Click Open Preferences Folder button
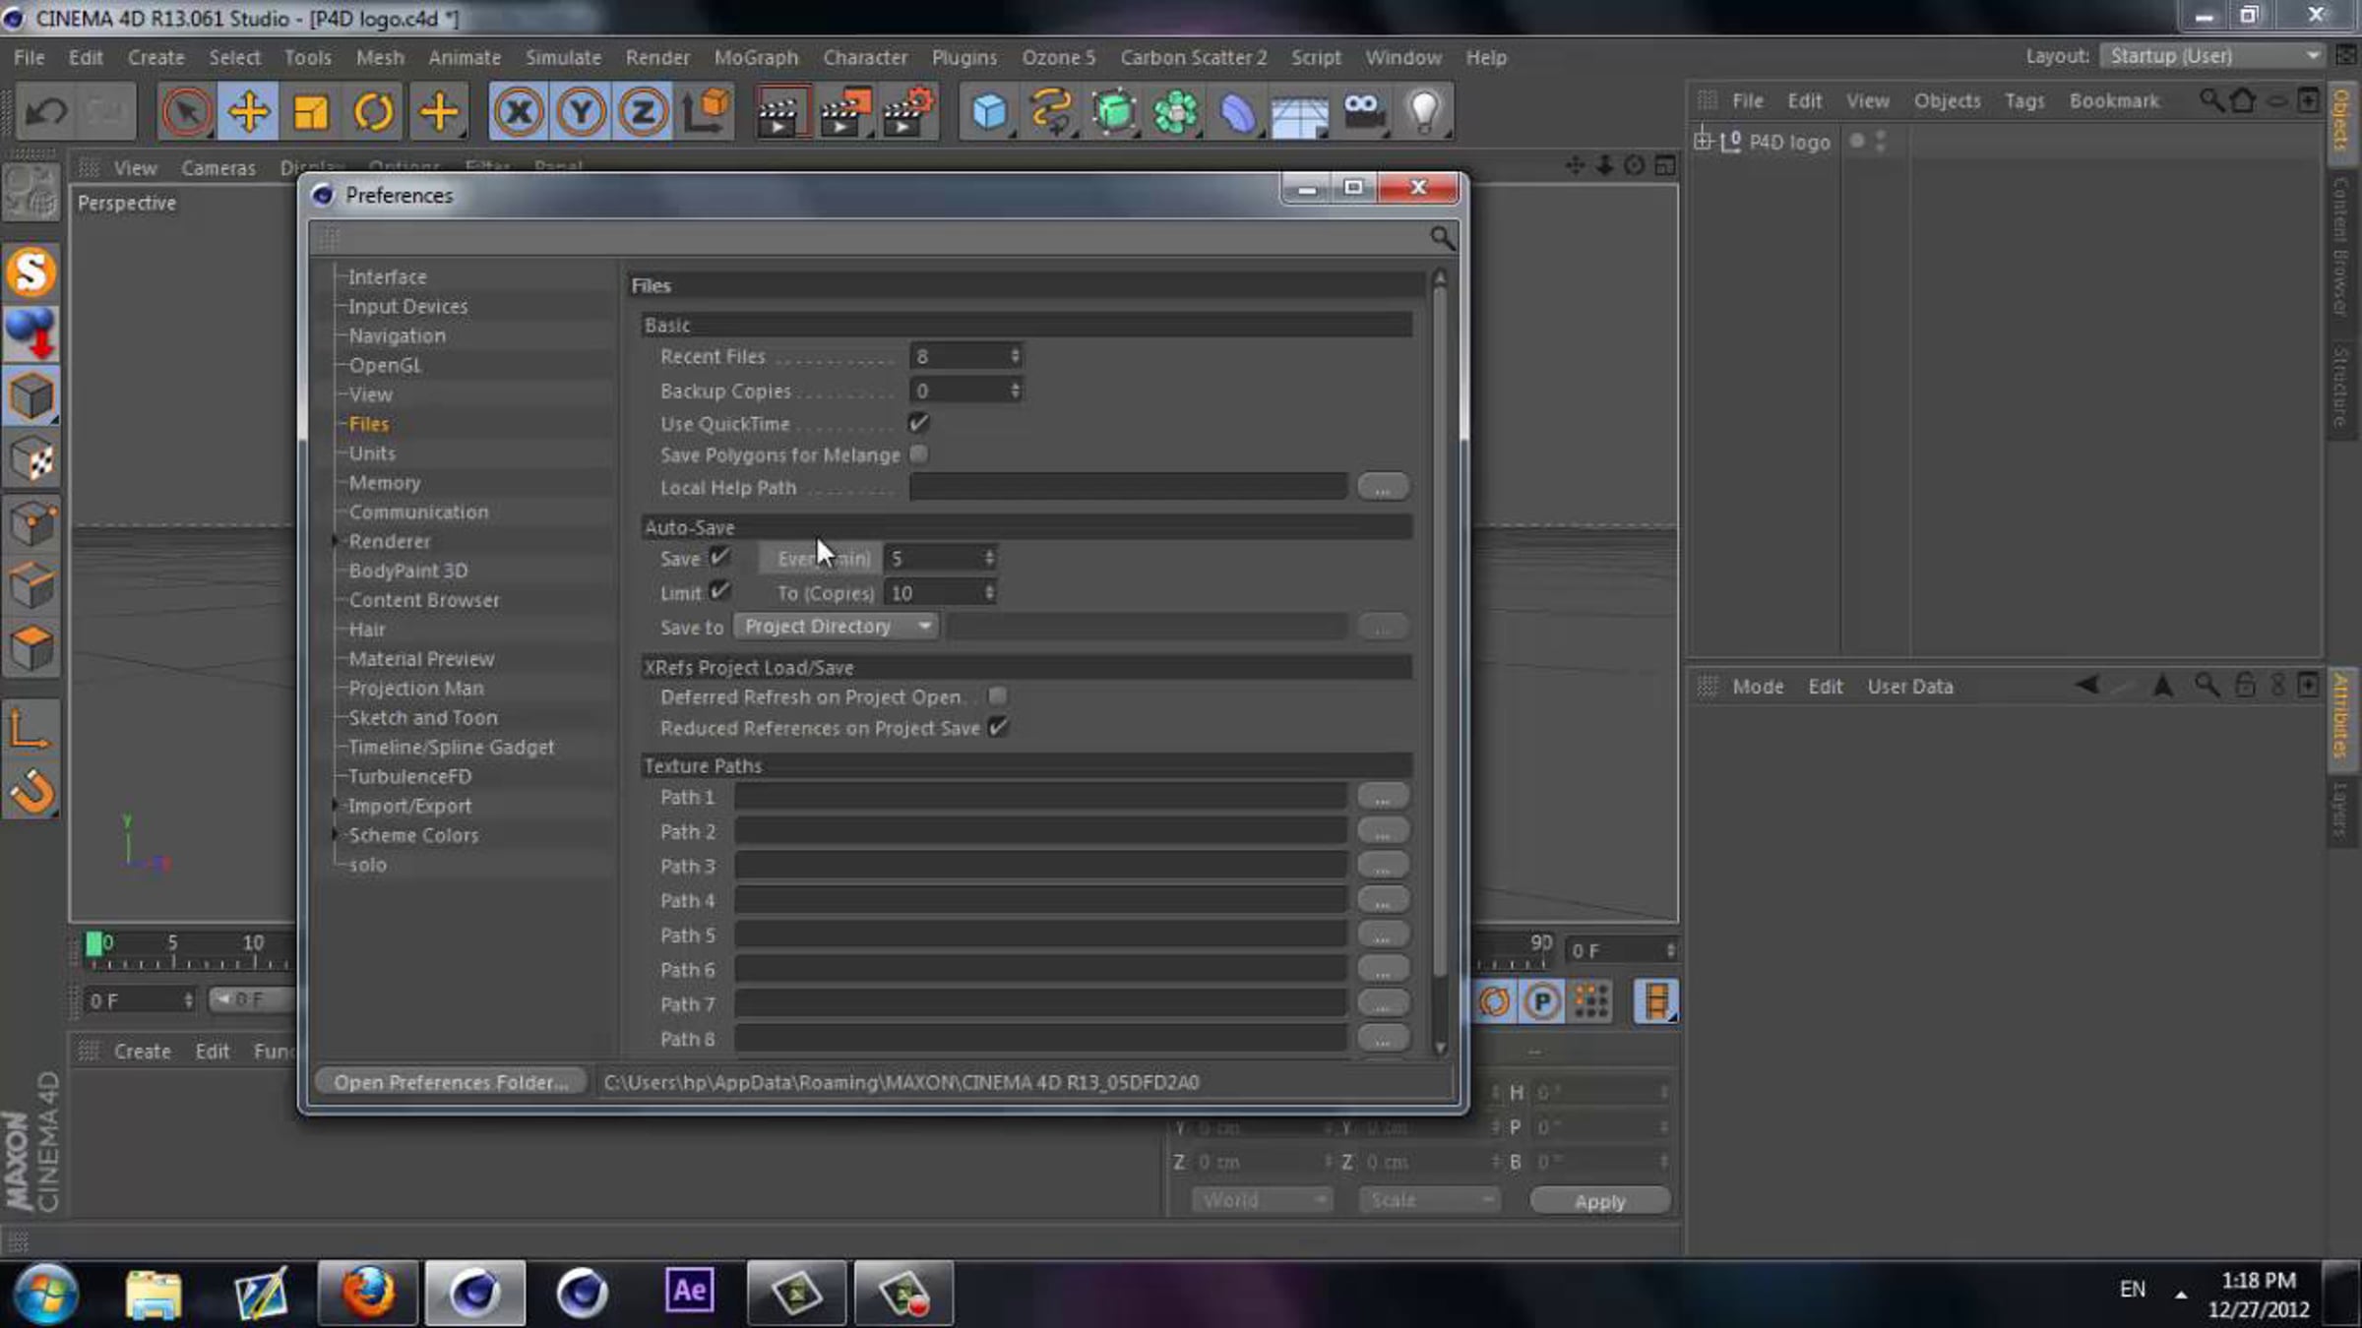2362x1328 pixels. pyautogui.click(x=451, y=1082)
